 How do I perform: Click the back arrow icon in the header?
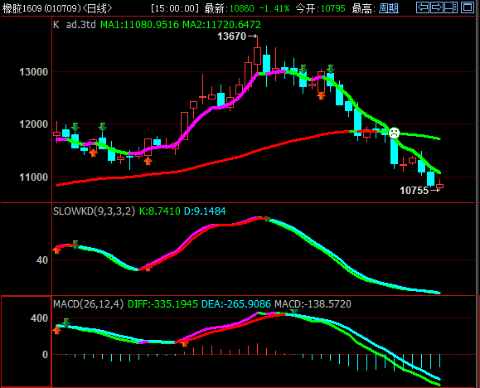(x=423, y=7)
